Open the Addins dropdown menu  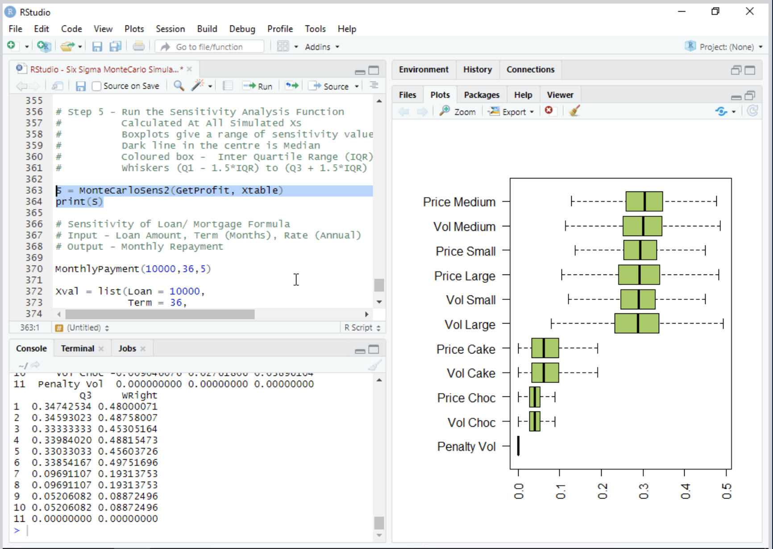(321, 46)
